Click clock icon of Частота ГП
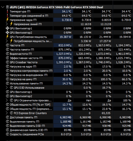The width and height of the screenshot is (133, 141). 7,45
